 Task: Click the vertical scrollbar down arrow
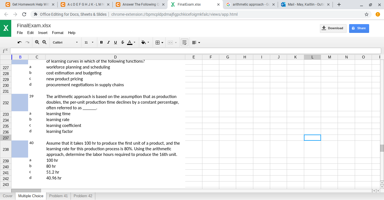[x=382, y=187]
